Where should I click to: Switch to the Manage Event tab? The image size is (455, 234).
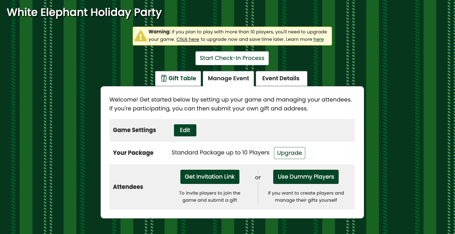228,78
